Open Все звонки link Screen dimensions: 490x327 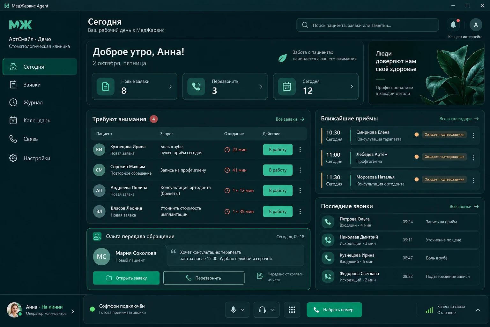pyautogui.click(x=464, y=207)
